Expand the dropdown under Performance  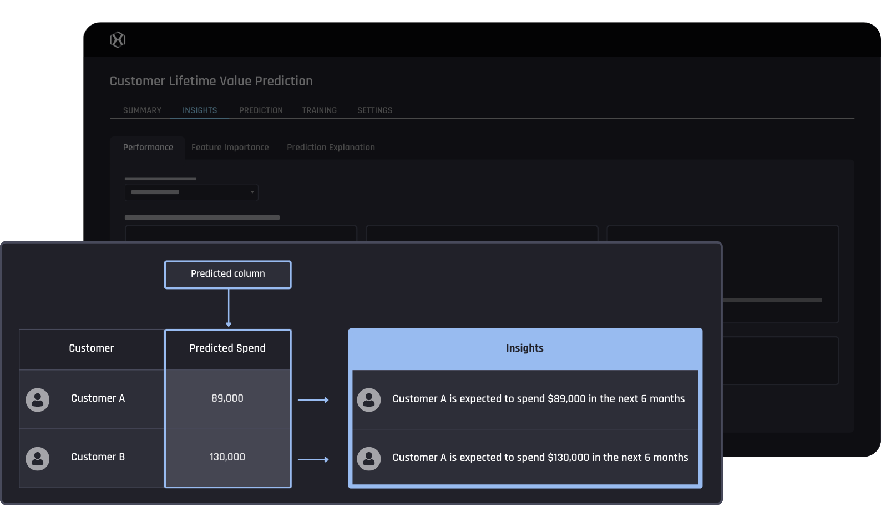191,192
